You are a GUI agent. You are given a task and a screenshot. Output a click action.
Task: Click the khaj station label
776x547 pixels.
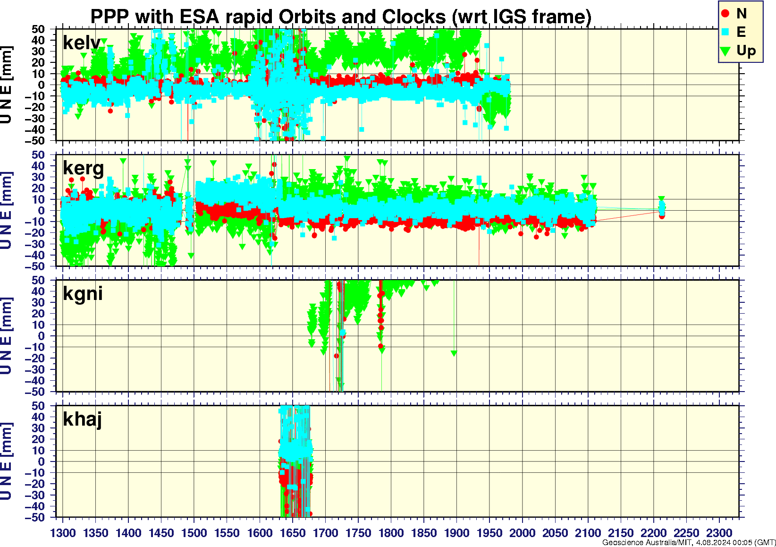pyautogui.click(x=83, y=419)
